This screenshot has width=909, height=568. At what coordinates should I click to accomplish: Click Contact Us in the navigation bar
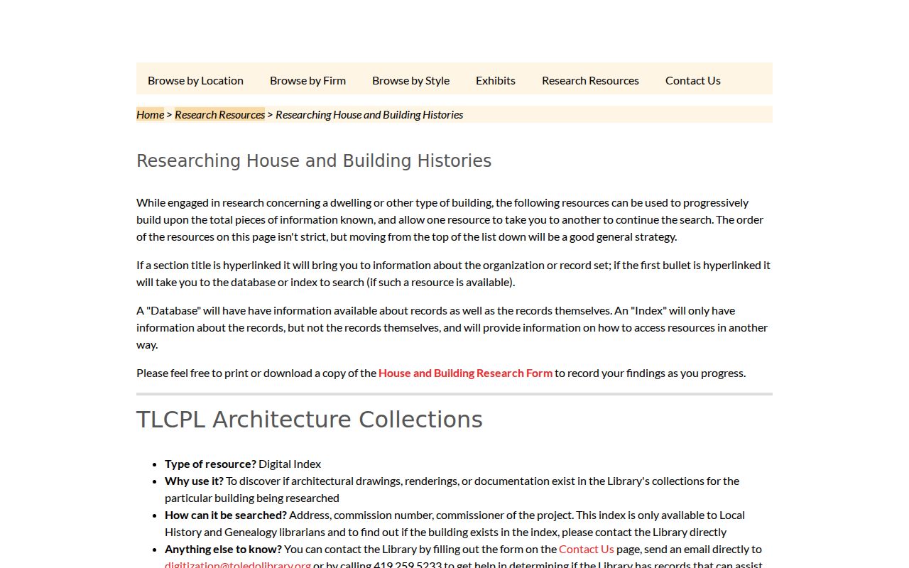(x=693, y=80)
